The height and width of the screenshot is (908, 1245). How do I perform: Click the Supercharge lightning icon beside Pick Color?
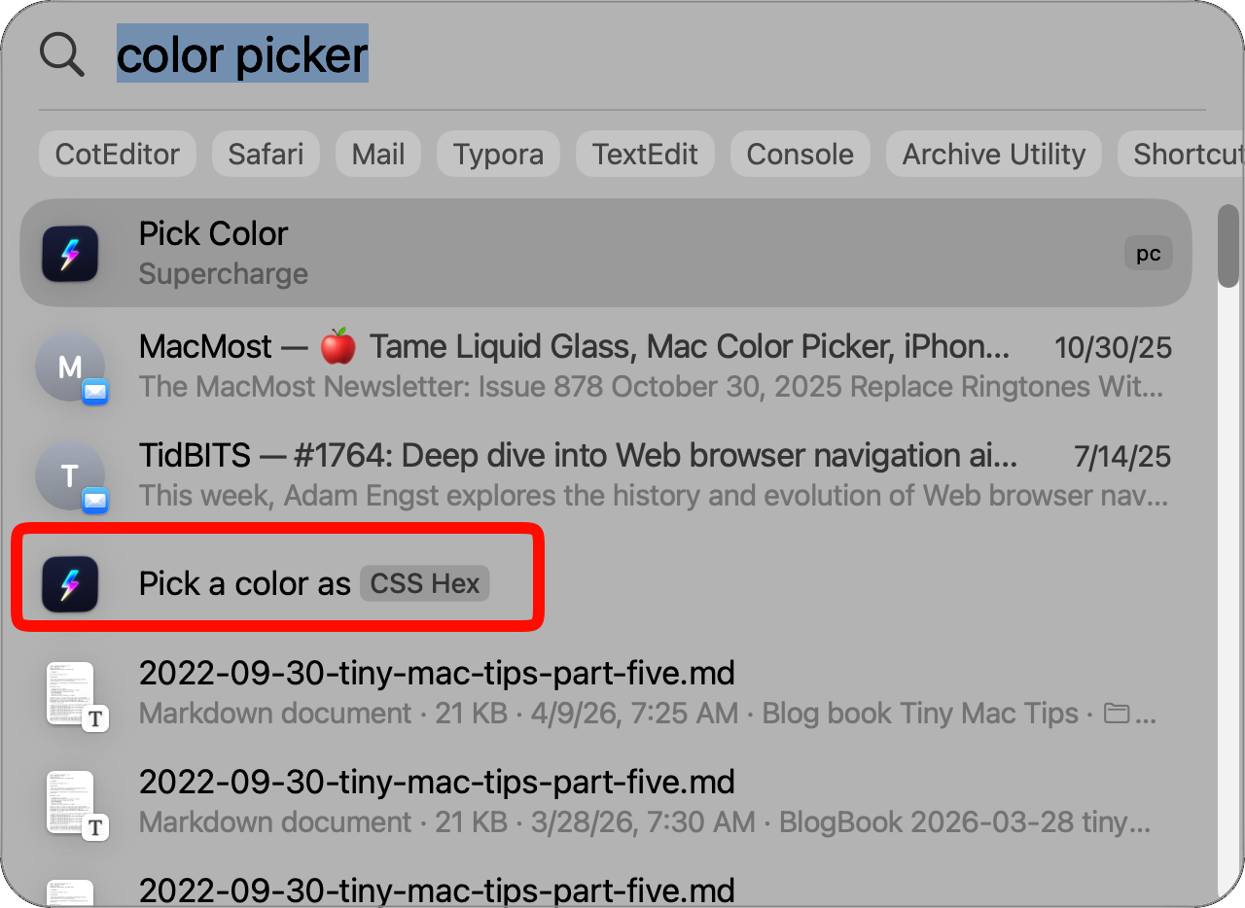(69, 253)
